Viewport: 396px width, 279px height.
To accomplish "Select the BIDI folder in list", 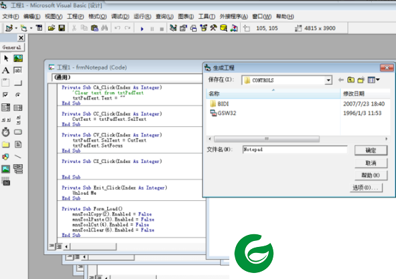I will tap(219, 103).
